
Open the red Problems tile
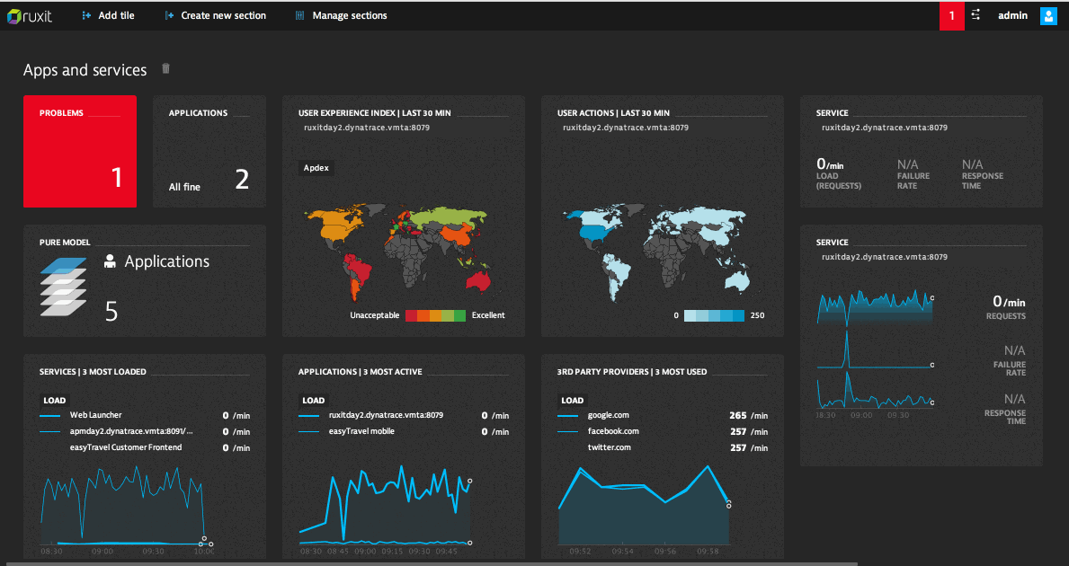pos(80,152)
